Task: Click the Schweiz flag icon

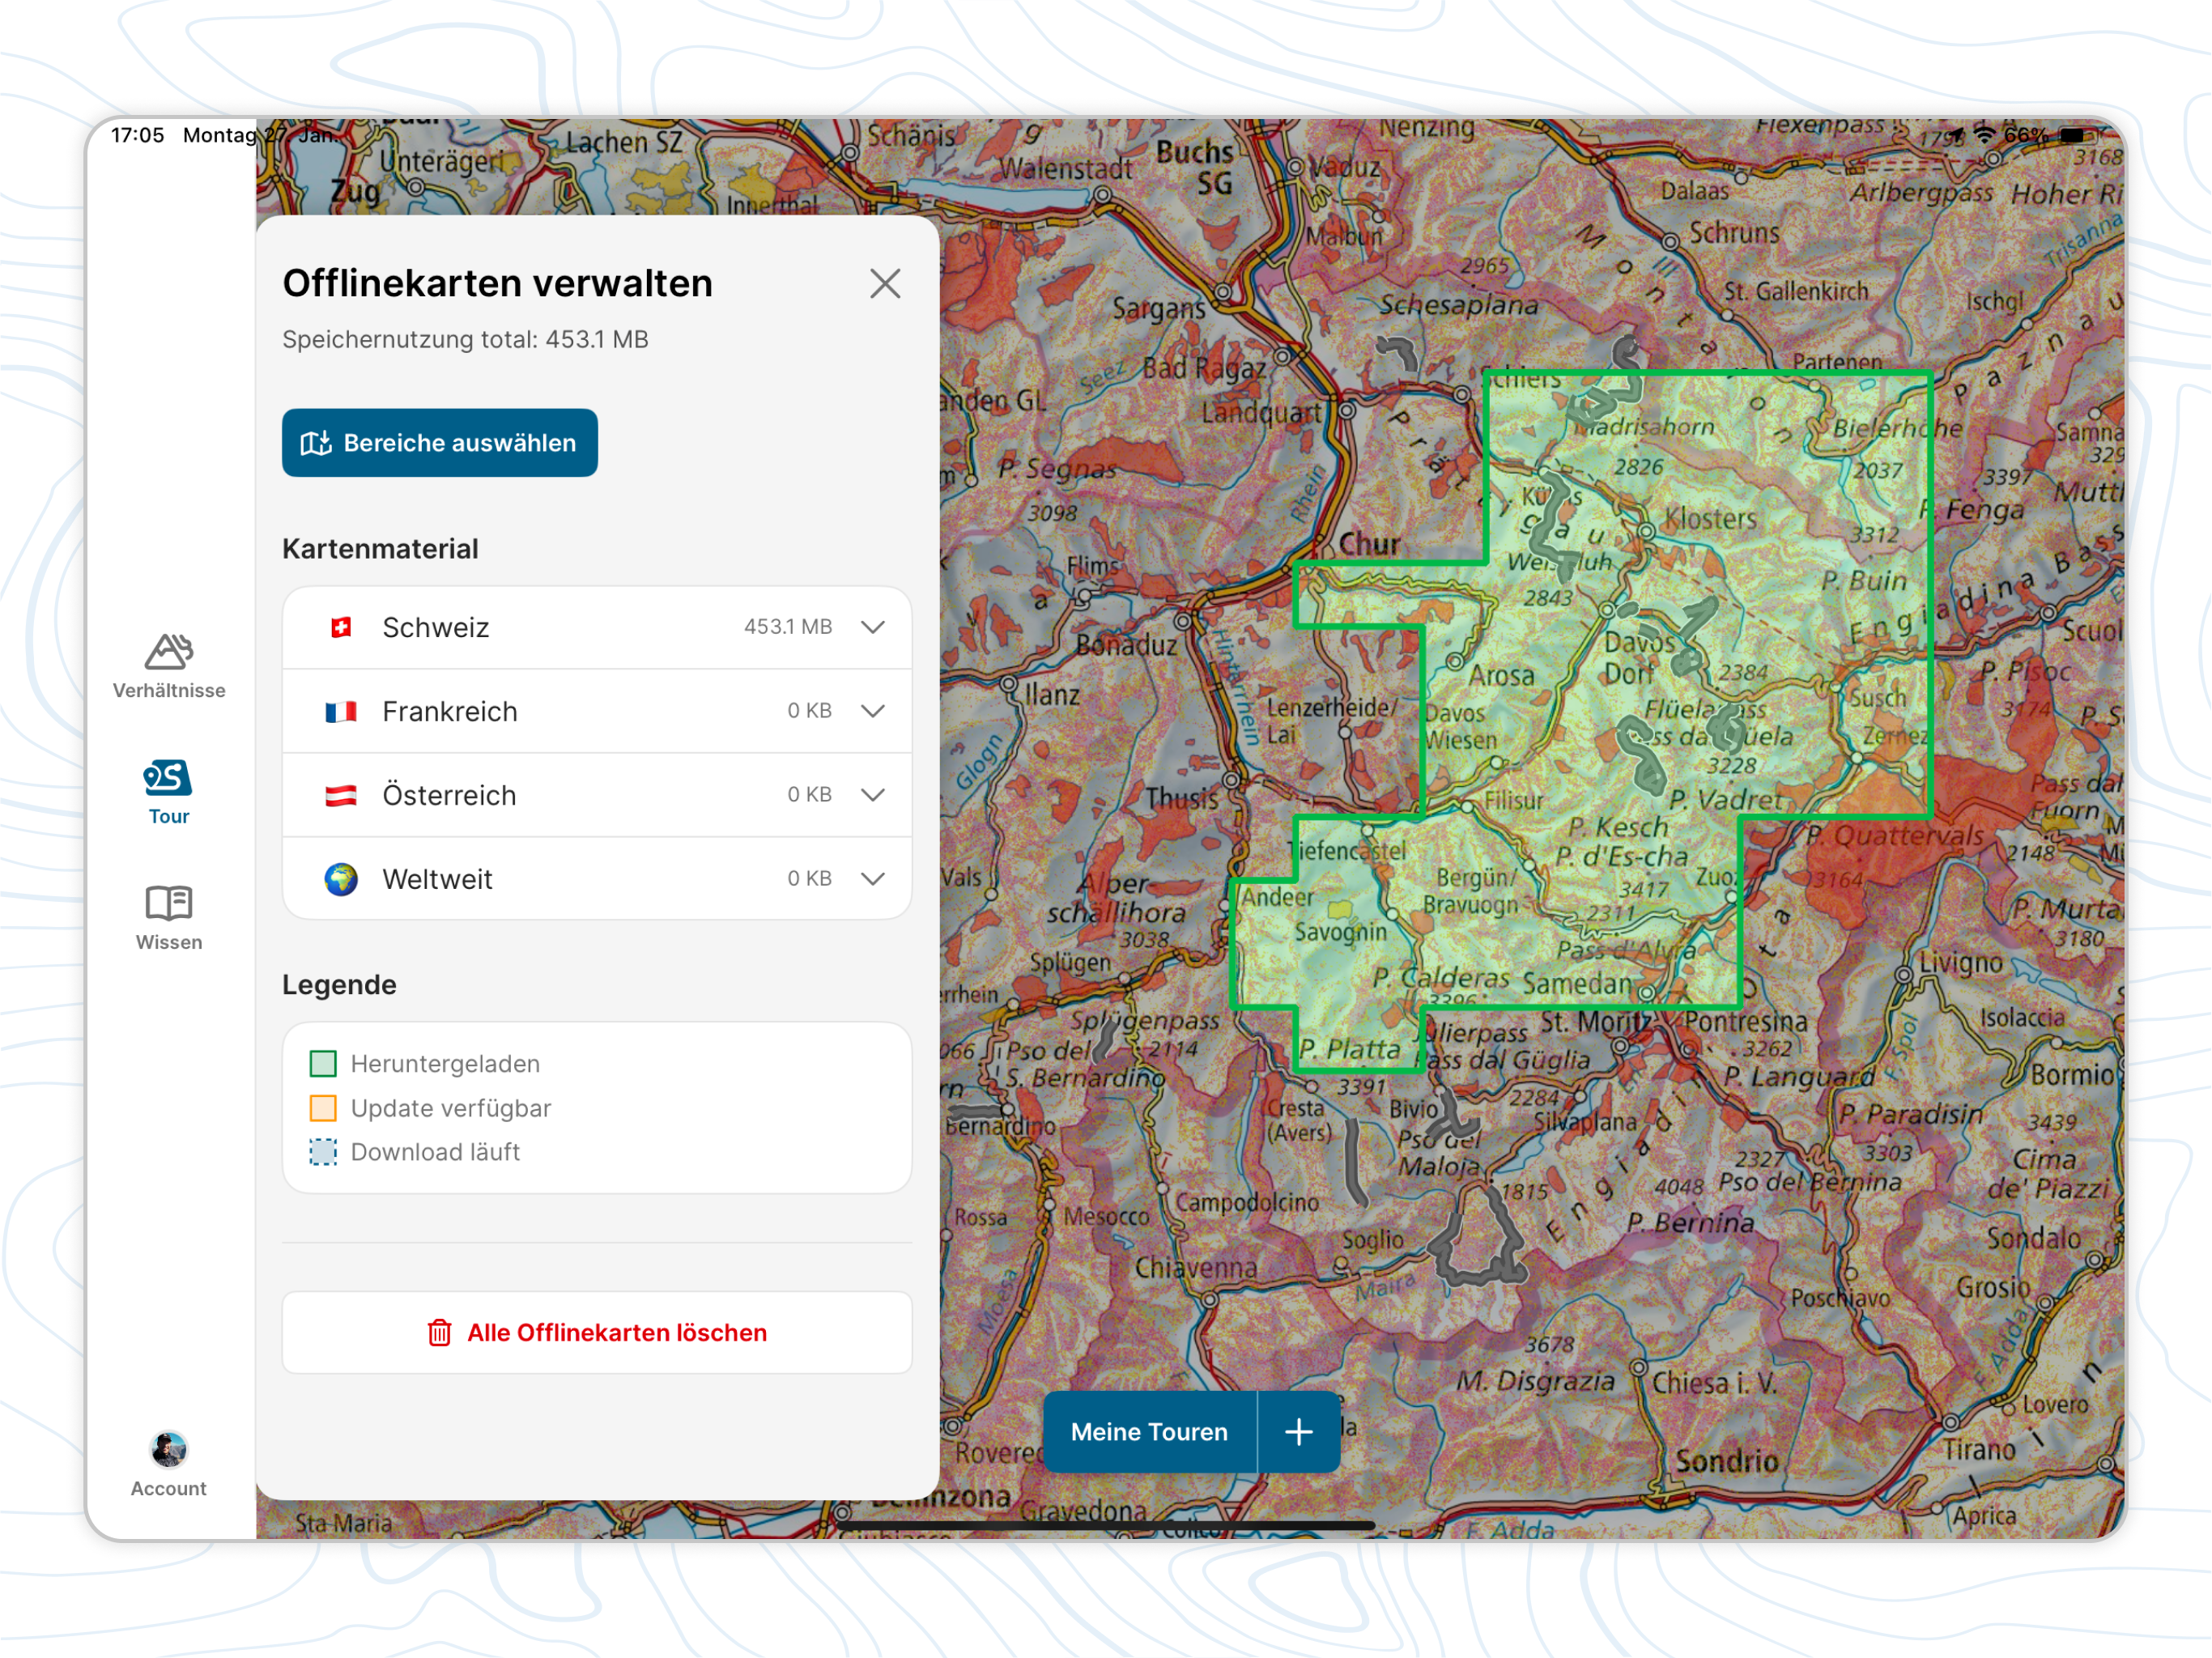Action: click(x=341, y=627)
